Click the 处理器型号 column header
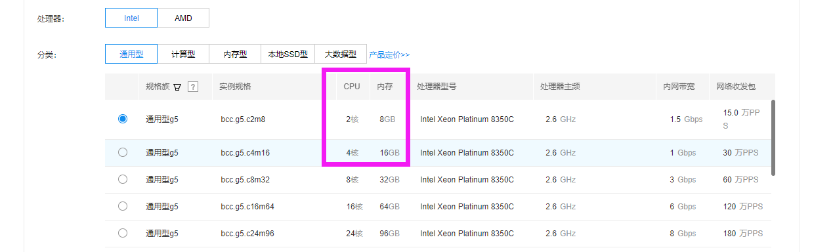 (437, 87)
